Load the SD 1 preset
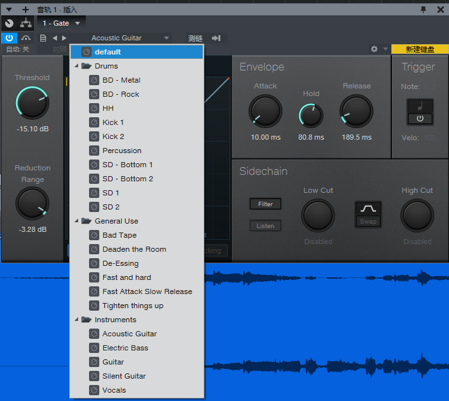The height and width of the screenshot is (401, 449). click(x=137, y=193)
